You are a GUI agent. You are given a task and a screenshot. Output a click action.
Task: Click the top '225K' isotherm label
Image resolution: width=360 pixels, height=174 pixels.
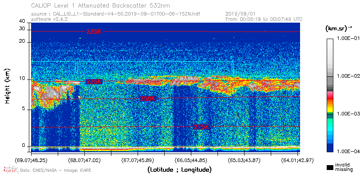pos(94,32)
